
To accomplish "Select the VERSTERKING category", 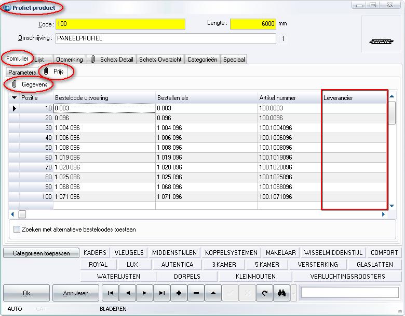I will pyautogui.click(x=318, y=264).
